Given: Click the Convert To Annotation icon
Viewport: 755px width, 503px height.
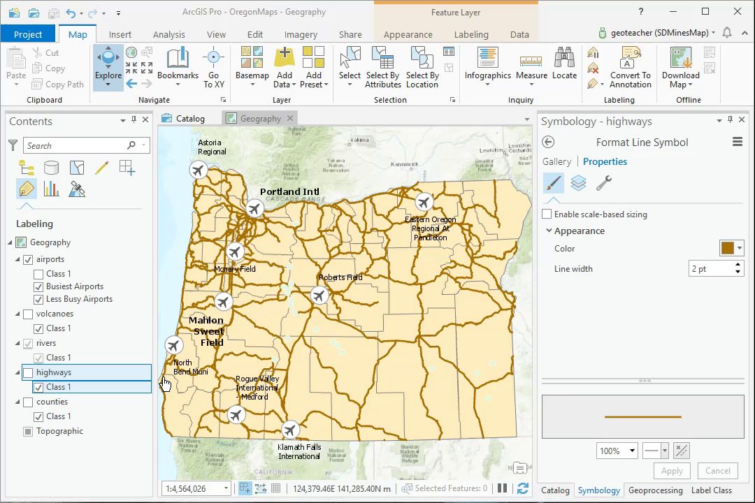Looking at the screenshot, I should coord(630,59).
